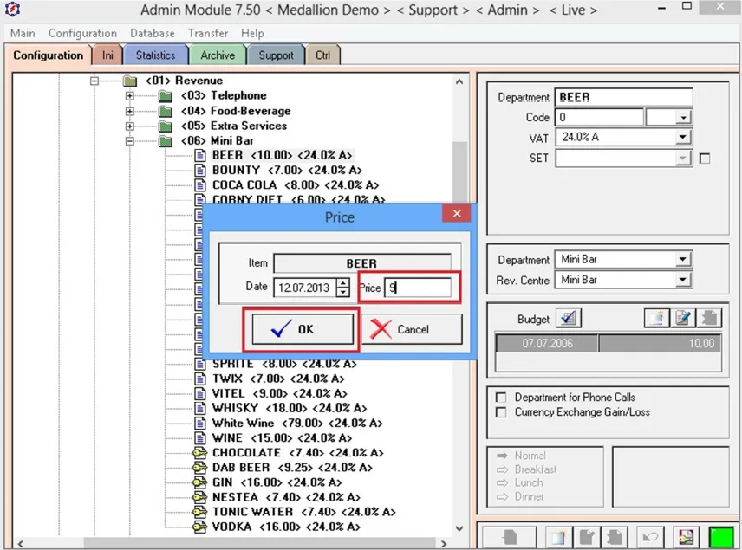Open the Transfer menu

(x=208, y=33)
